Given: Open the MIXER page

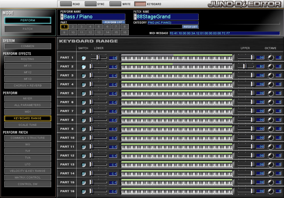Looking at the screenshot, I should click(28, 99).
